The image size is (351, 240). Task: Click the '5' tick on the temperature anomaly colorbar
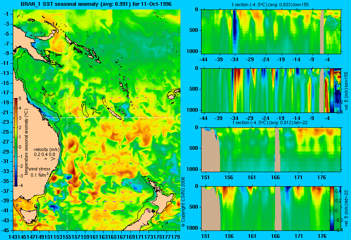point(20,98)
